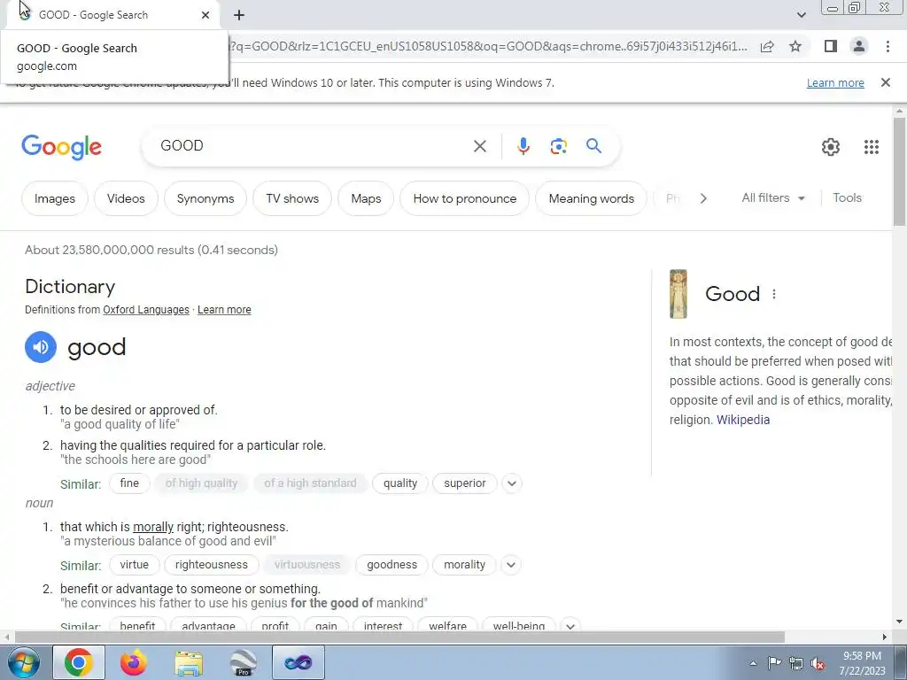Open the tab search dropdown chevron

click(x=801, y=15)
